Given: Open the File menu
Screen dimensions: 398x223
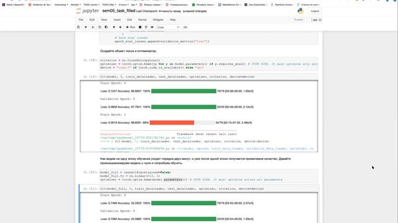Looking at the screenshot, I should [81, 20].
